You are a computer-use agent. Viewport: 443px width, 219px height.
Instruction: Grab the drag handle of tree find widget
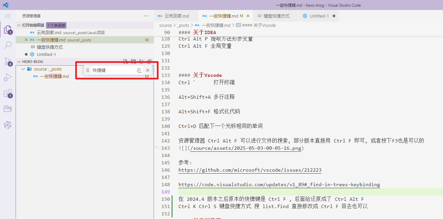click(88, 70)
